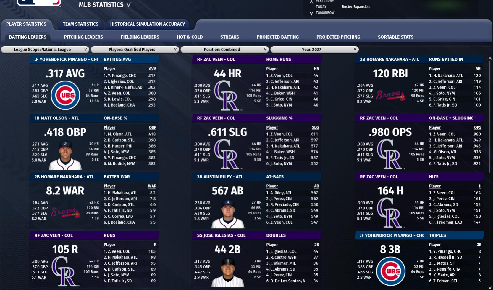Click the WAR column header in Batter WAR card

pos(152,186)
